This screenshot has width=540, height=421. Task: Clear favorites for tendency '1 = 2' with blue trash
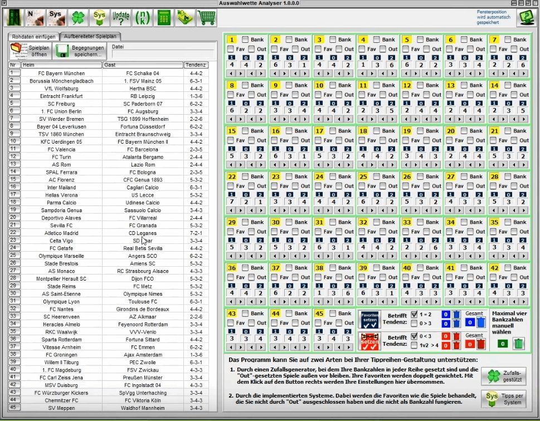click(456, 314)
